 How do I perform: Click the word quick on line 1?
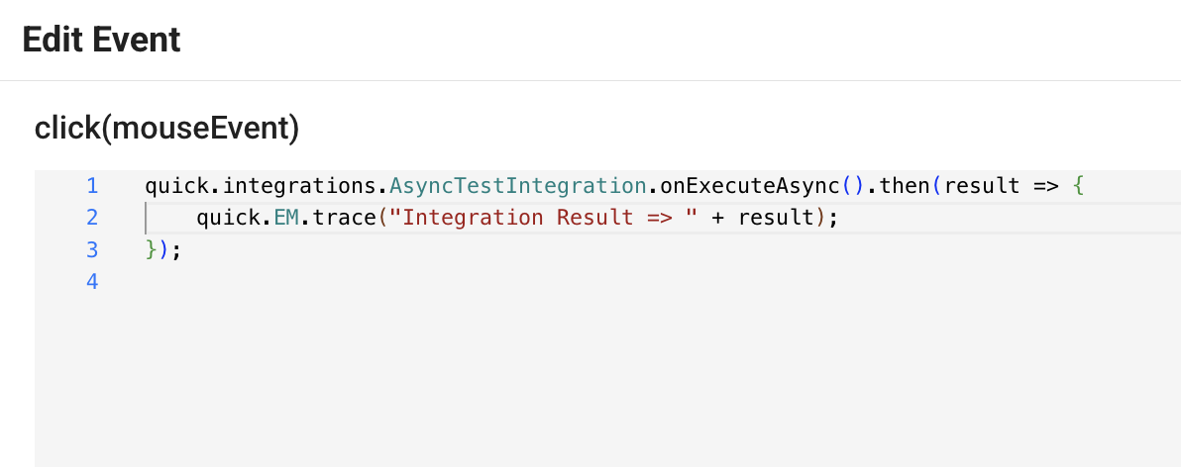(x=170, y=185)
